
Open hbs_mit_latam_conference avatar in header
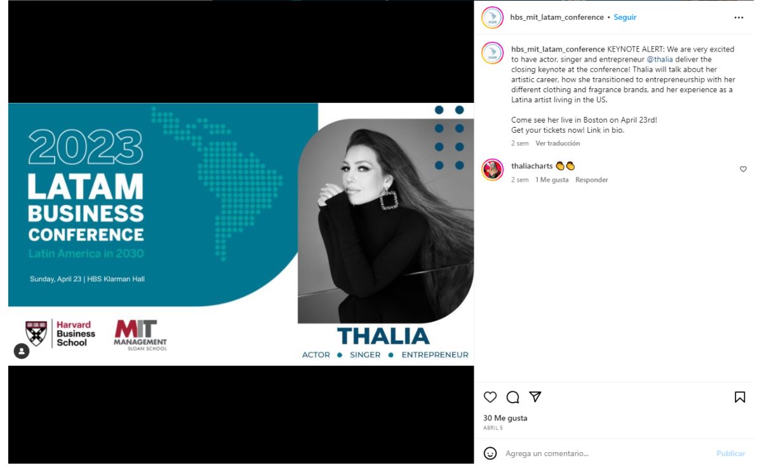(492, 18)
